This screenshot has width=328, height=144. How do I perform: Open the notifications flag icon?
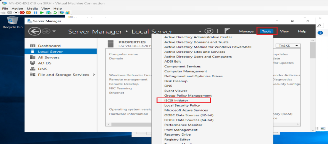(x=227, y=31)
